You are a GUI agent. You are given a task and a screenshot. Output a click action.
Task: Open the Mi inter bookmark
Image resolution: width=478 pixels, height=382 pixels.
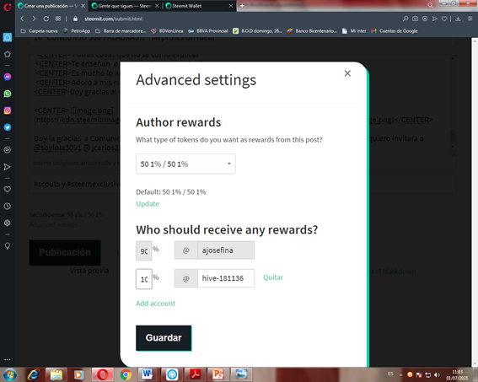pyautogui.click(x=354, y=31)
